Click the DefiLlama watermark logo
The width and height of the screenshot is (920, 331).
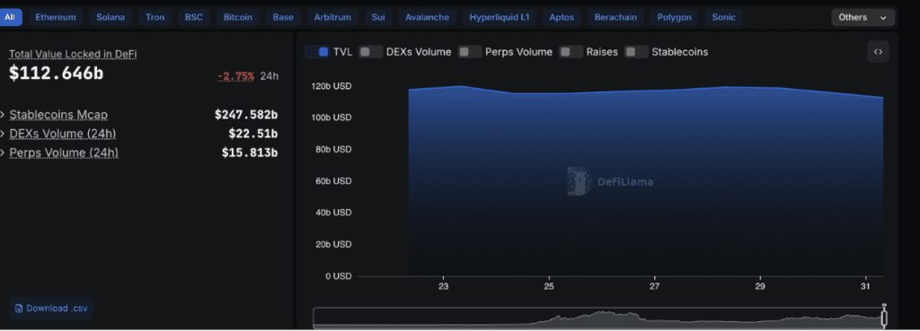tap(579, 181)
